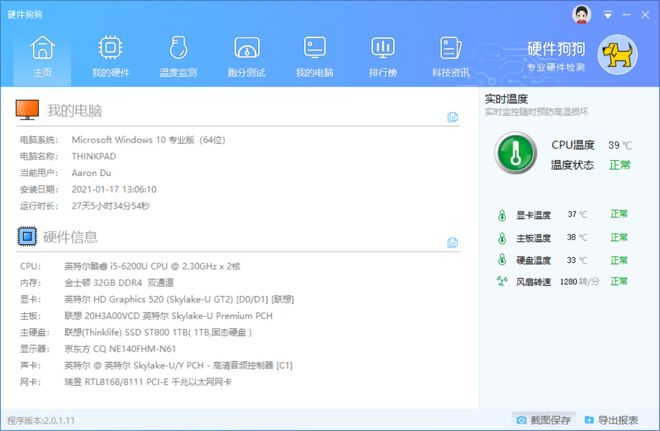Open the 跑分测试 benchmark icon

tap(246, 55)
